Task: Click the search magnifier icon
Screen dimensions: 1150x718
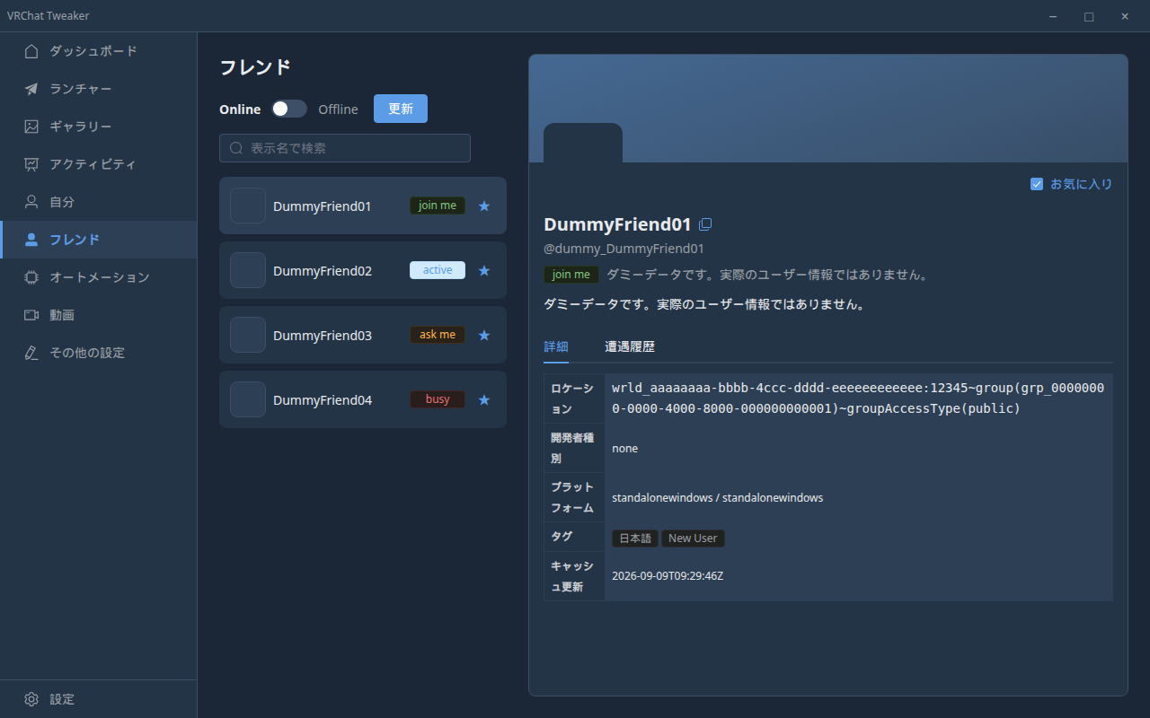Action: point(236,148)
